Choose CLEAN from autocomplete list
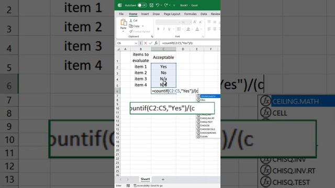This screenshot has width=335, height=188. (x=208, y=136)
